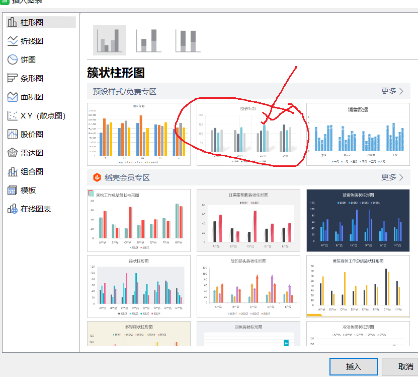The width and height of the screenshot is (418, 377).
Task: Pick the 黄灰商务工作总结簇状柱形图 template
Action: click(358, 286)
